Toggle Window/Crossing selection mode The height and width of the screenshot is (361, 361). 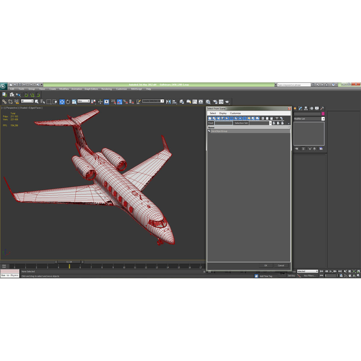pyautogui.click(x=55, y=102)
